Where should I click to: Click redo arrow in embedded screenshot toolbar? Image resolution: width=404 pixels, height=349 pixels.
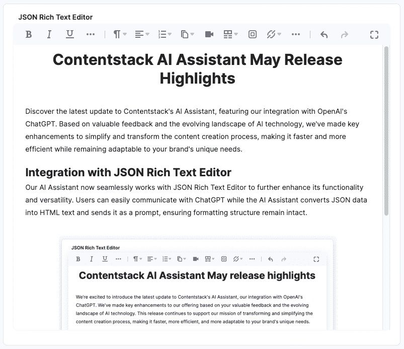[284, 259]
